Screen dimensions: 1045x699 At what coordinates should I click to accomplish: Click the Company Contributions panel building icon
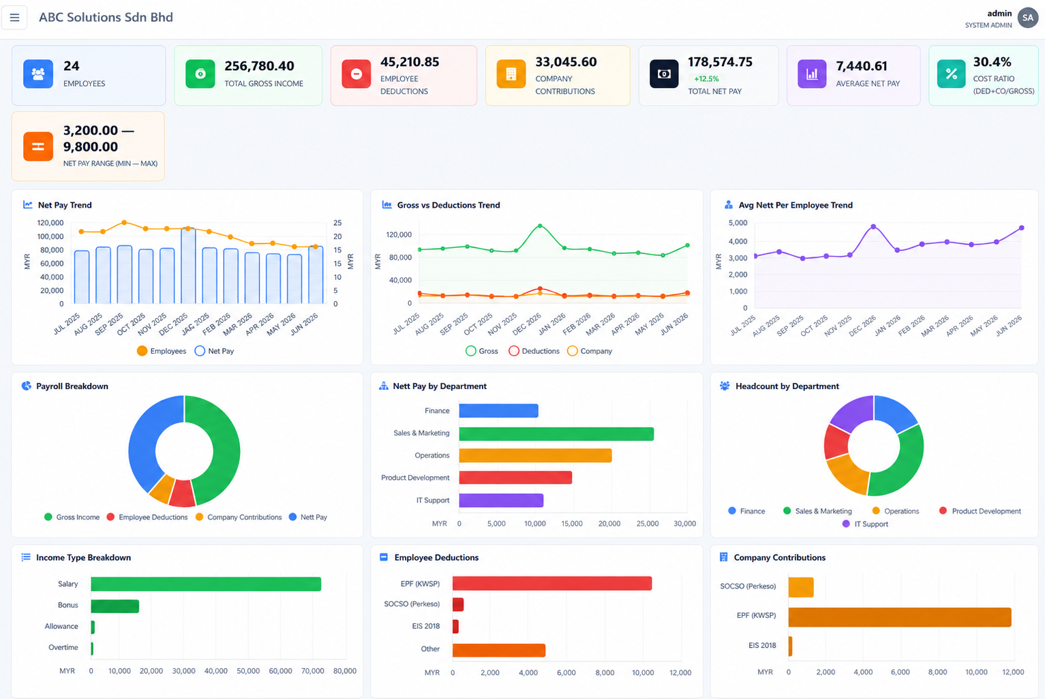tap(724, 557)
